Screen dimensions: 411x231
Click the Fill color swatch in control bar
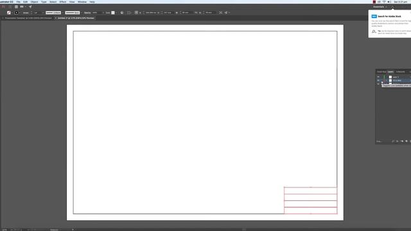point(8,13)
